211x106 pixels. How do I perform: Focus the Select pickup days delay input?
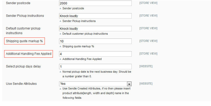[95, 66]
